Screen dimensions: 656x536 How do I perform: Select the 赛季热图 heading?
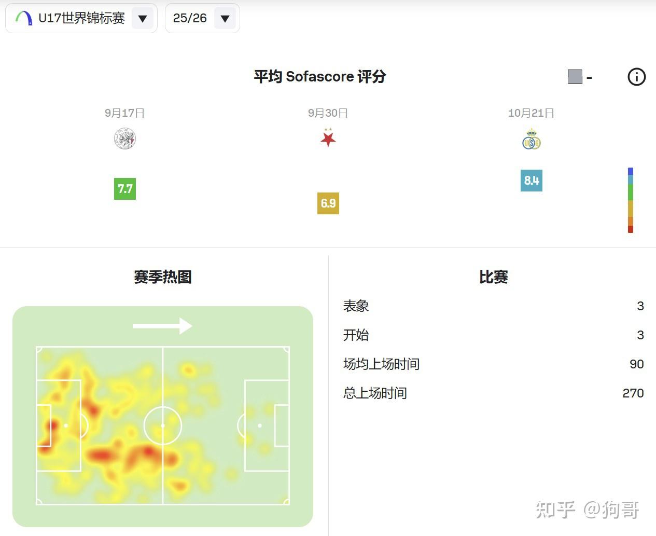tap(162, 277)
